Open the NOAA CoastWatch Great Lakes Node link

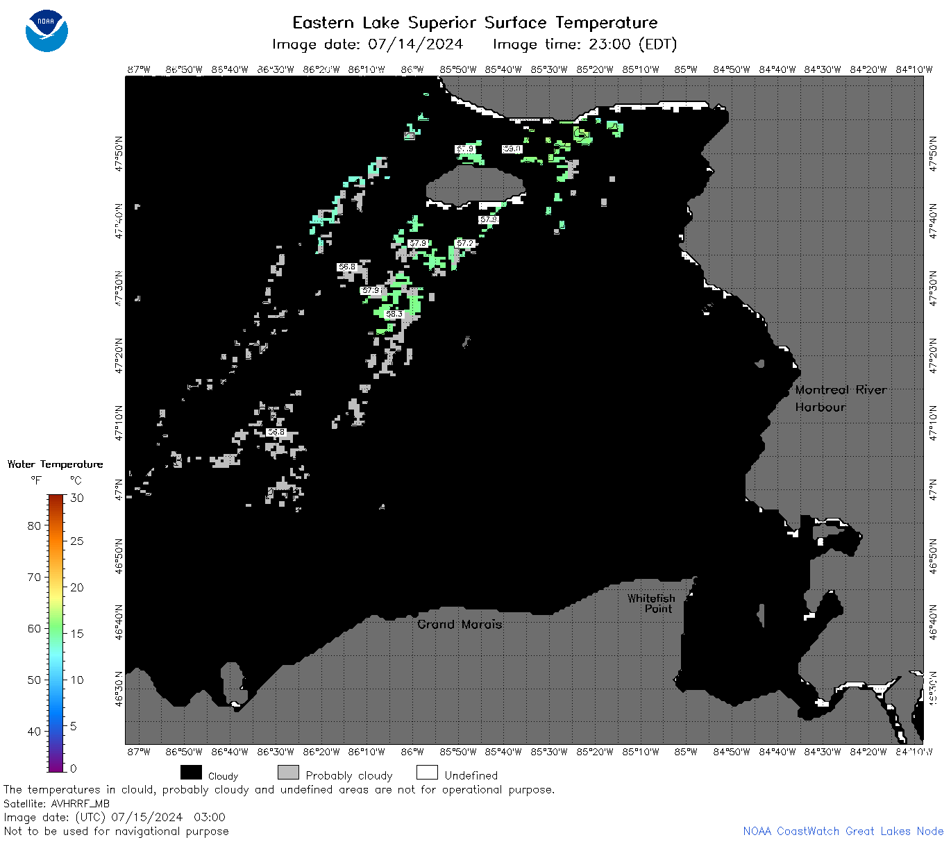pos(843,831)
